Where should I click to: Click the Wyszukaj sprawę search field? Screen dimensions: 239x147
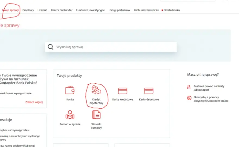[x=111, y=47]
